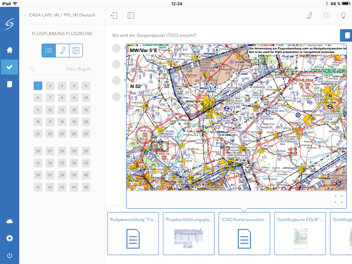Screen dimensions: 352x264
Task: Select the checkmark quiz section icon
Action: (9, 67)
